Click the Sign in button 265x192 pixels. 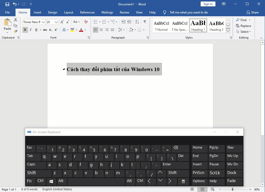[x=208, y=4]
